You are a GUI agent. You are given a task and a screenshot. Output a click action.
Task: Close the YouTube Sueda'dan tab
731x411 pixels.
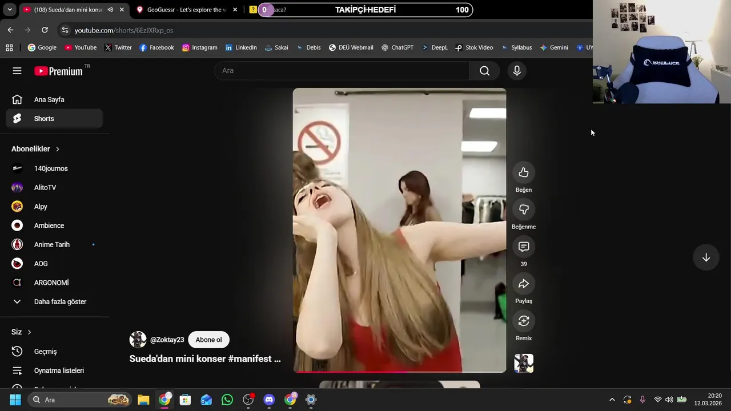[122, 10]
